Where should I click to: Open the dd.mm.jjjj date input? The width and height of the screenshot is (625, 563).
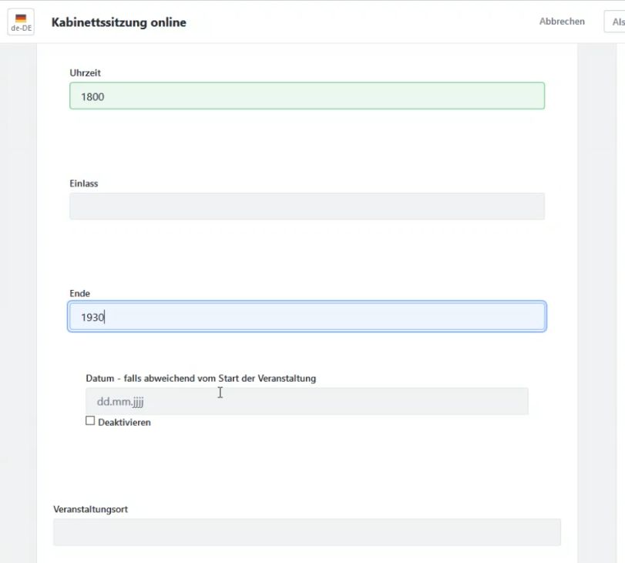[x=307, y=401]
